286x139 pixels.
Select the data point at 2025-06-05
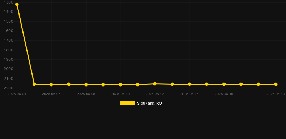click(x=34, y=84)
